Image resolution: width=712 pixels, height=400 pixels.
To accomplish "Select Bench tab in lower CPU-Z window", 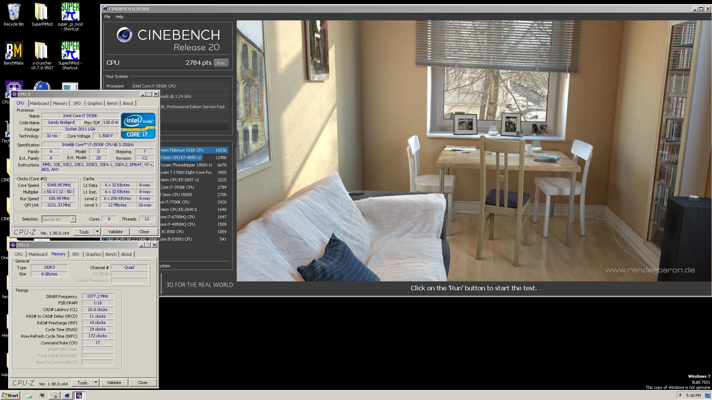I will coord(111,254).
